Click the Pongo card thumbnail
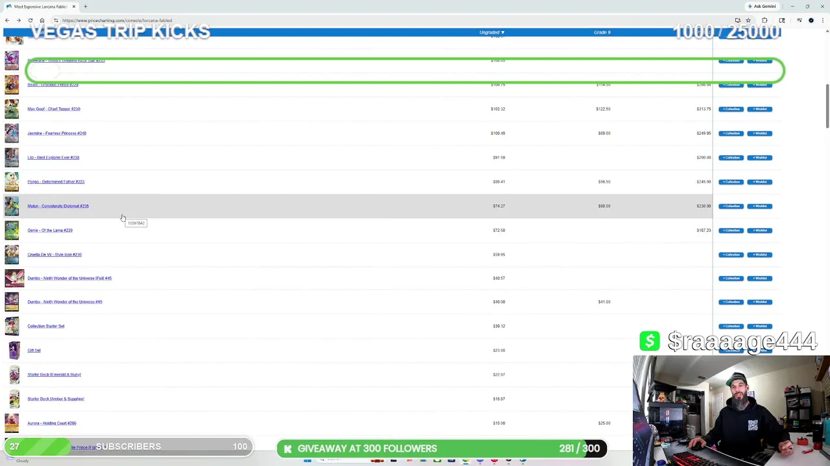830x466 pixels. point(12,182)
